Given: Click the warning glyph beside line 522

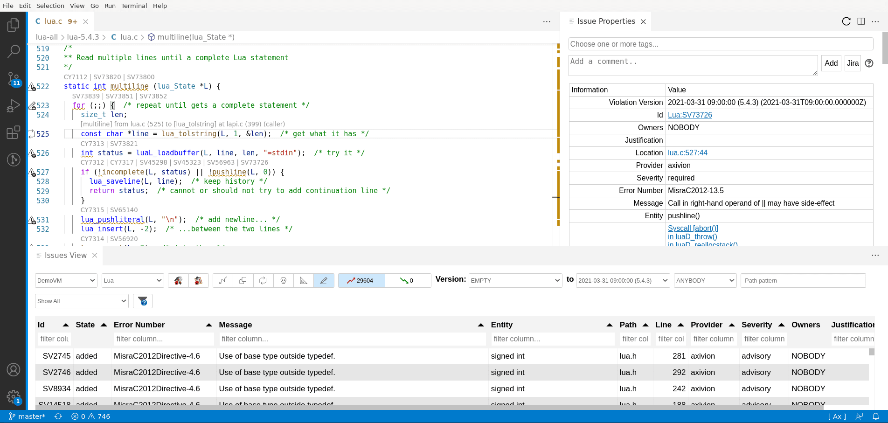Looking at the screenshot, I should (32, 87).
